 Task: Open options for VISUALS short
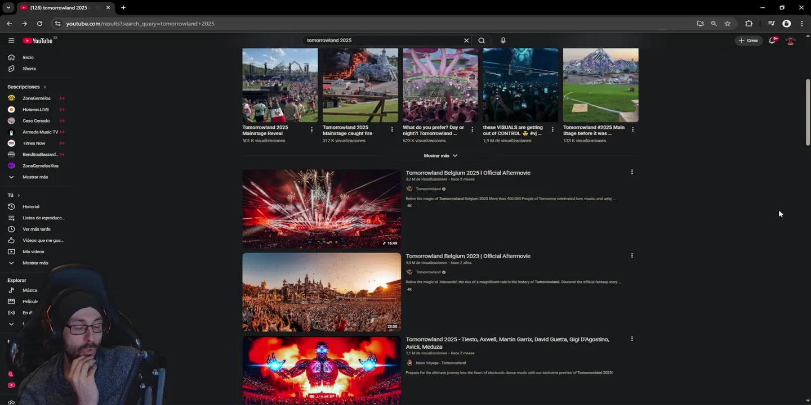552,129
